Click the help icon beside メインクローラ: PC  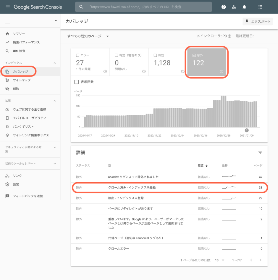click(x=229, y=36)
